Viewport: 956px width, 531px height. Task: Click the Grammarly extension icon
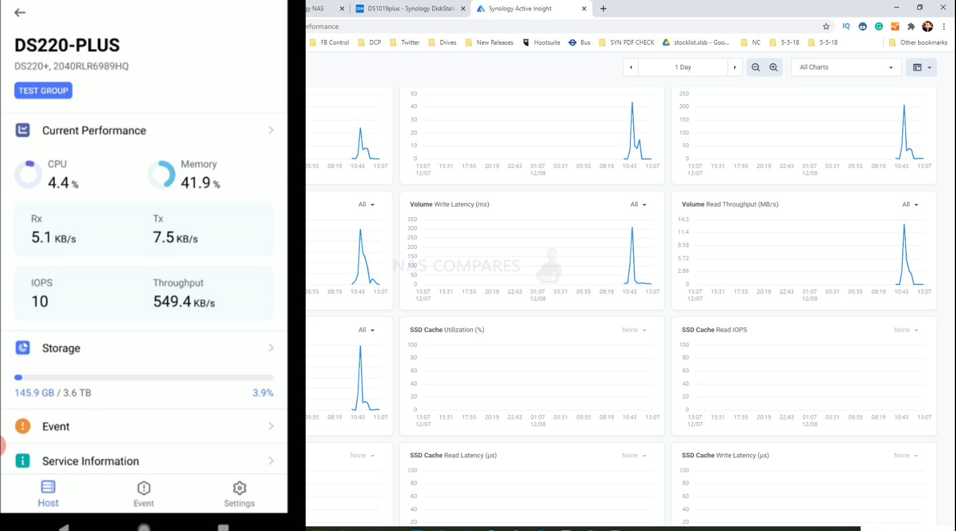[879, 27]
